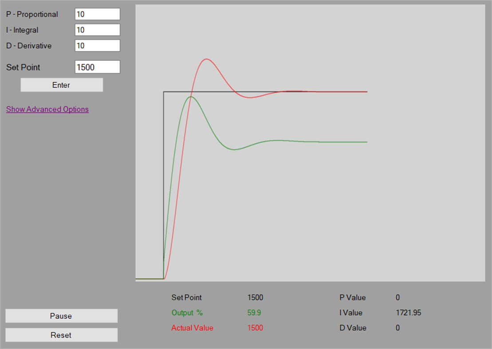Click the red Actual Value label

[192, 328]
